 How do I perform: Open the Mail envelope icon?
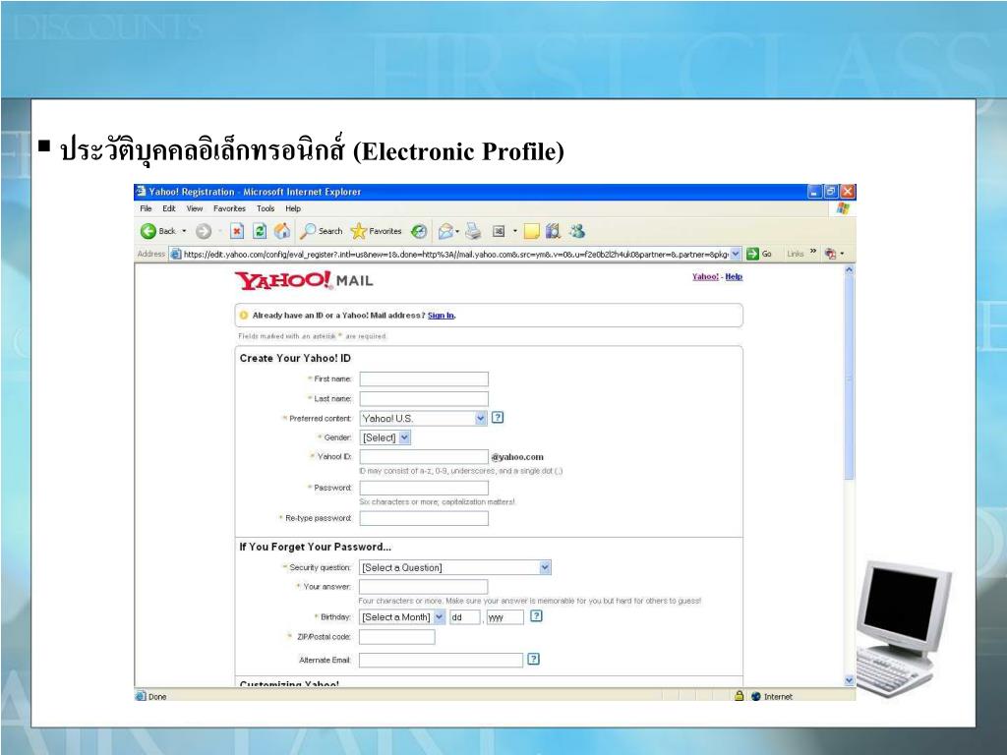point(445,231)
